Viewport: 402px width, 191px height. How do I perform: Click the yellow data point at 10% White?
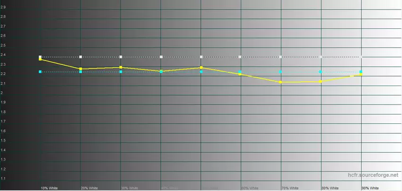40,60
